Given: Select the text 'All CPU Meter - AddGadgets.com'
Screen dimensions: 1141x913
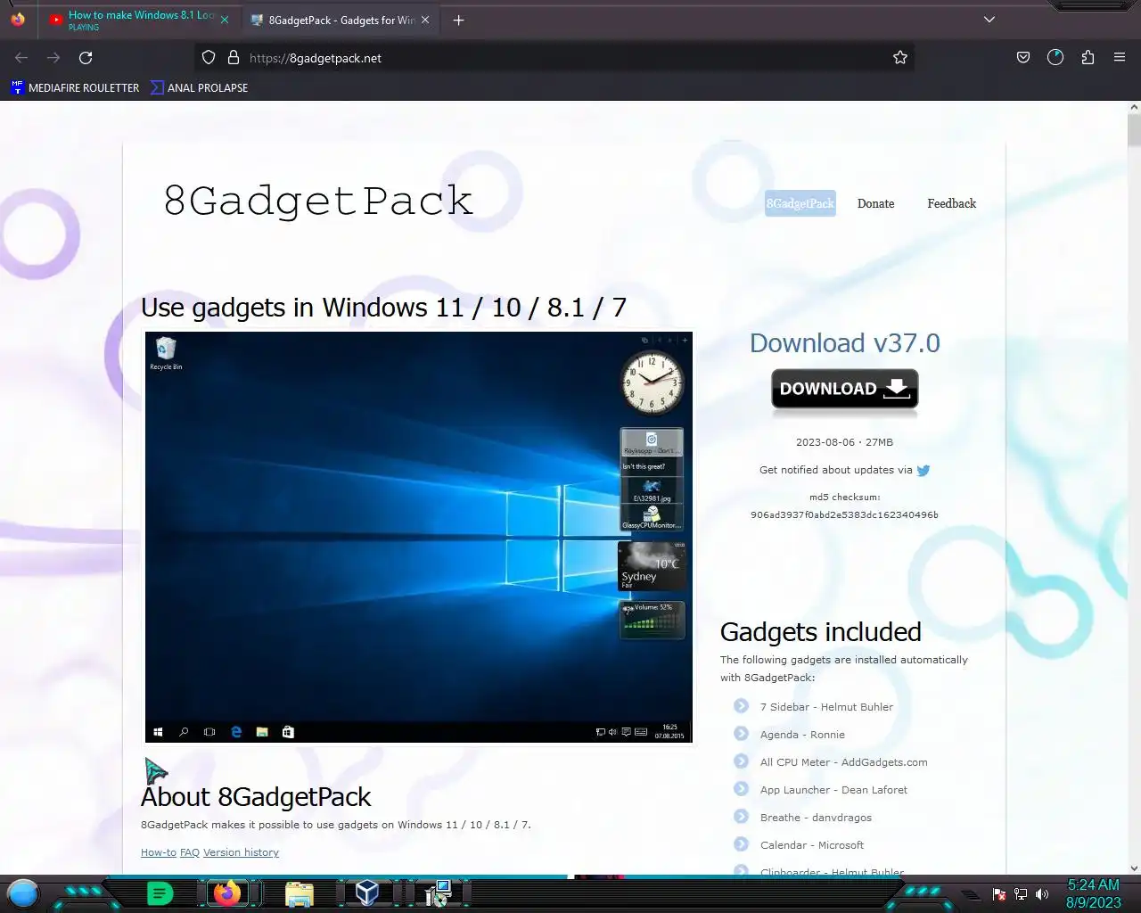Looking at the screenshot, I should [x=843, y=762].
